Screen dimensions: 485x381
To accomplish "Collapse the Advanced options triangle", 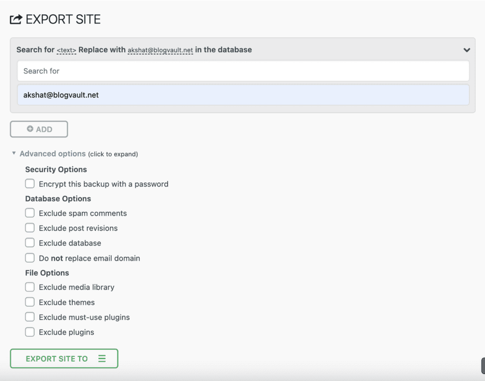I will (14, 153).
